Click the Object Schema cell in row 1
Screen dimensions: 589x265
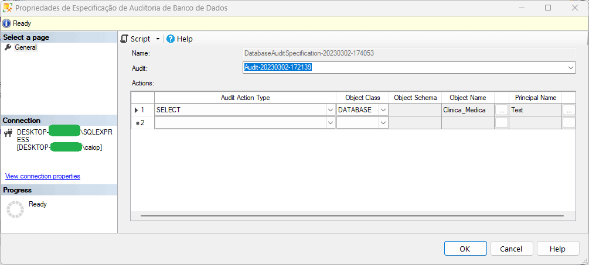click(415, 110)
